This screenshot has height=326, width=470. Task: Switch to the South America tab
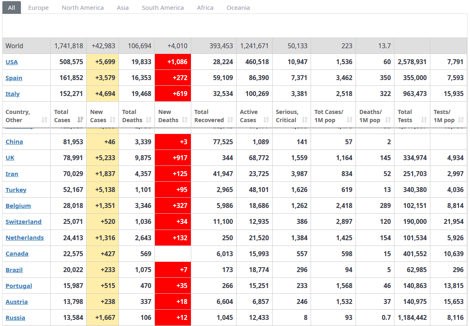click(163, 7)
